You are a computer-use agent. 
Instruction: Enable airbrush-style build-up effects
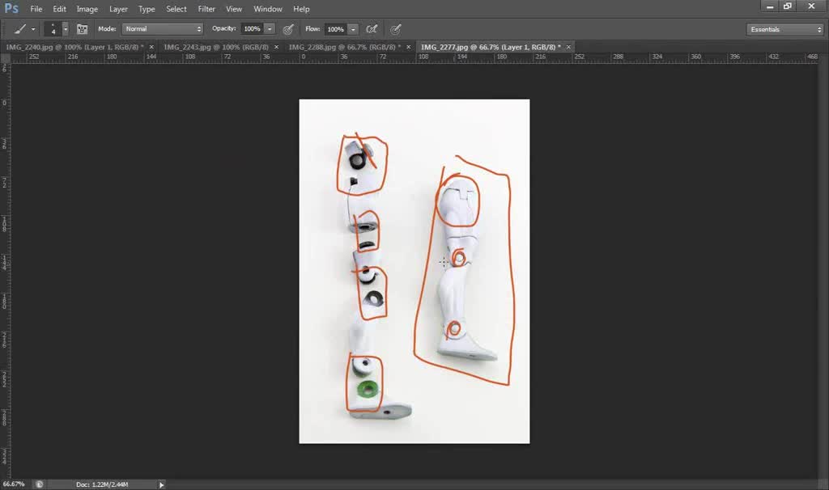click(x=372, y=29)
